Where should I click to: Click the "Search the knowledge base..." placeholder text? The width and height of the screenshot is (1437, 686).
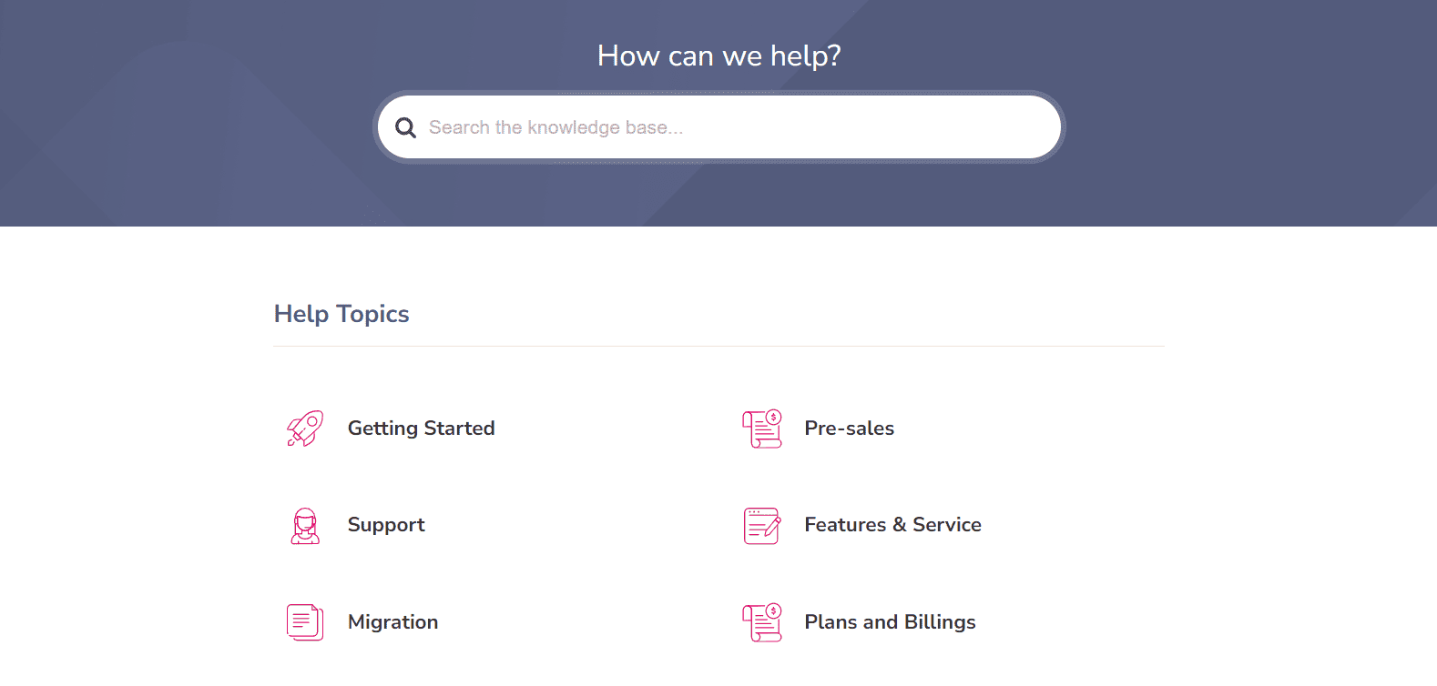[x=555, y=127]
